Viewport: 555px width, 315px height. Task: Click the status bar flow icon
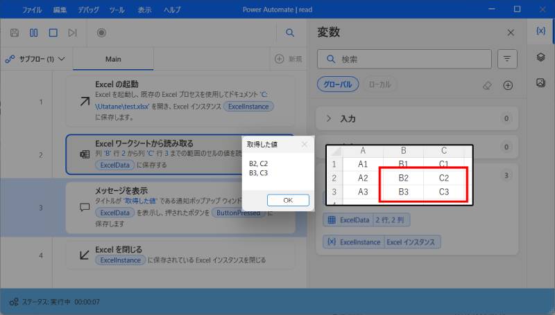(x=14, y=303)
